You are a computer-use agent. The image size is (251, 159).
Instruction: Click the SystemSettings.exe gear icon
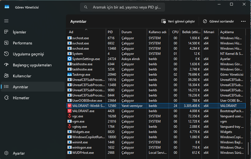70,59
